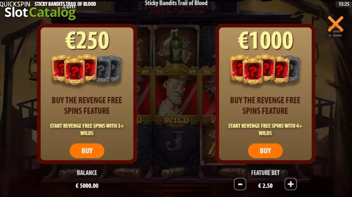
Task: Click the clock showing 15:25
Action: click(x=344, y=4)
